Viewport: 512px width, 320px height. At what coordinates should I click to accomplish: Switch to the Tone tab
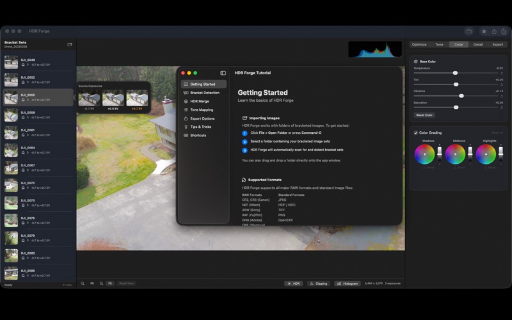point(439,44)
